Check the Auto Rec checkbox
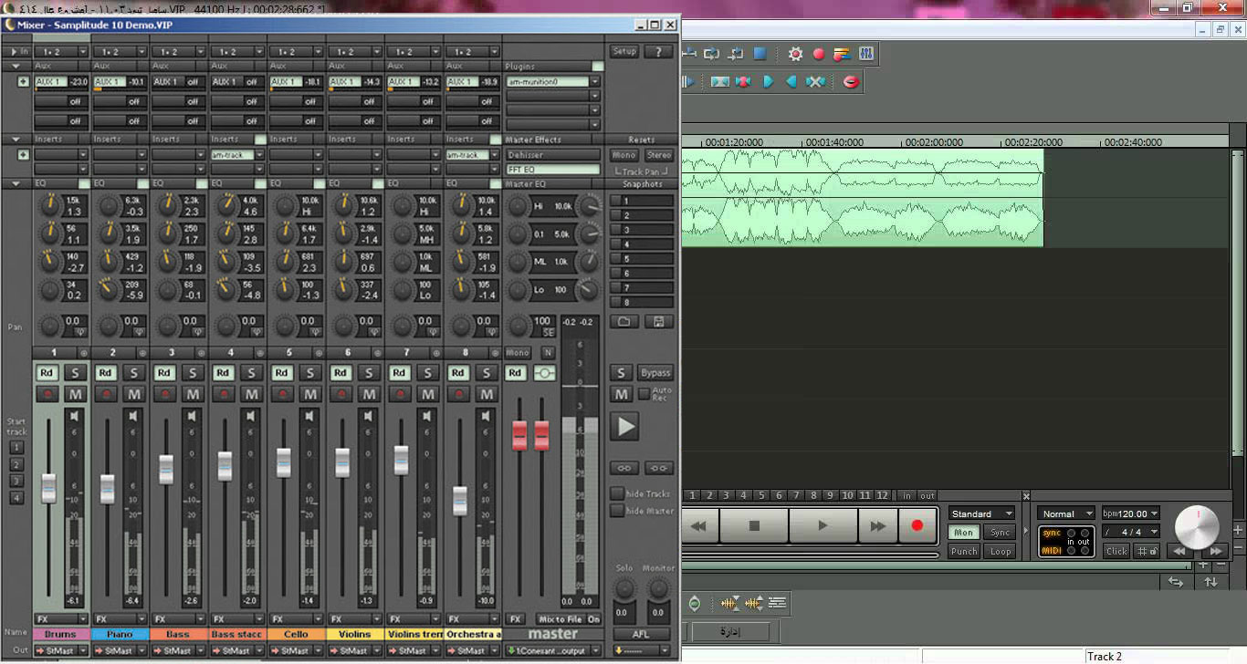1247x664 pixels. (644, 393)
